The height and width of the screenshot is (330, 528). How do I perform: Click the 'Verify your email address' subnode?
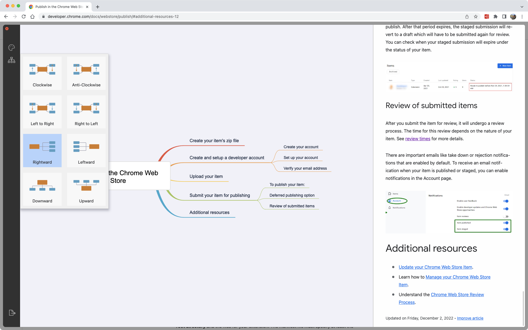[x=305, y=168]
